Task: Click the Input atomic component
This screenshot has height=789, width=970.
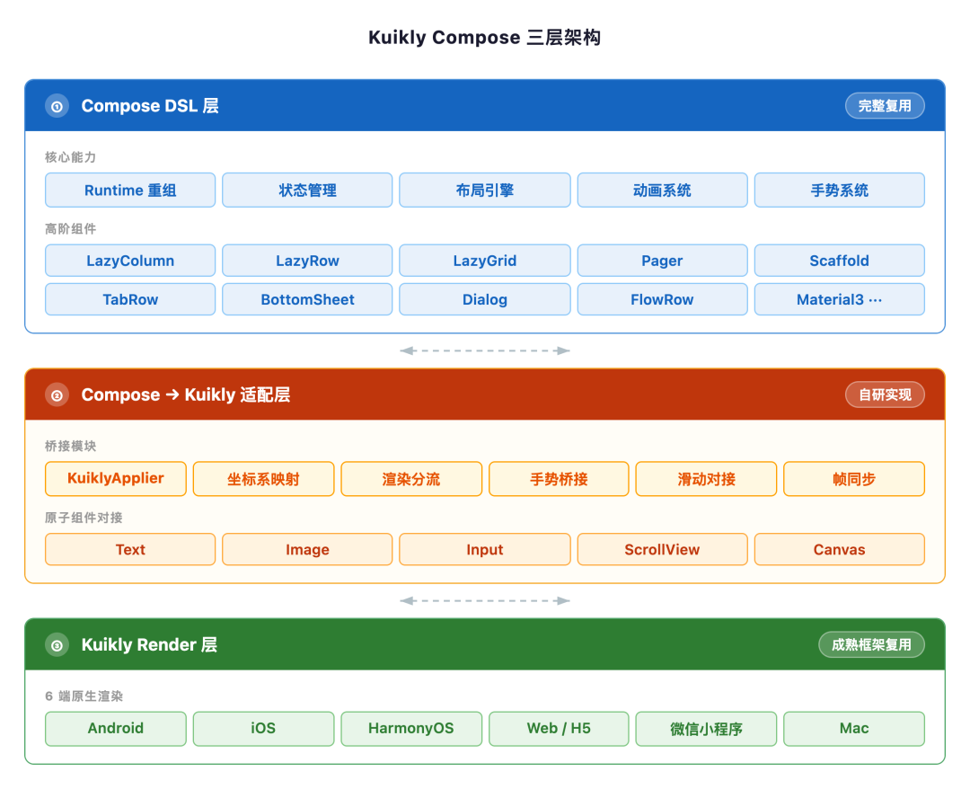Action: click(x=484, y=550)
